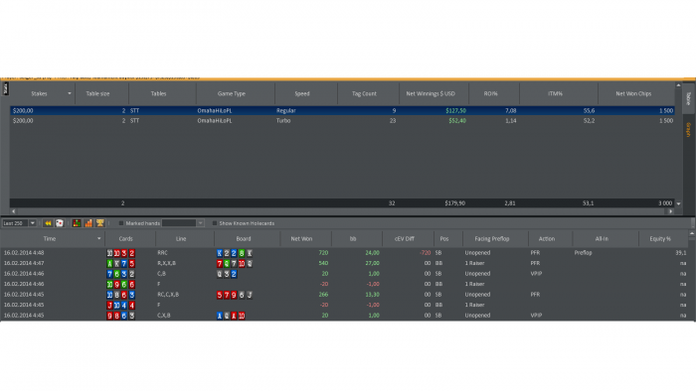696x391 pixels.
Task: Click the R,X,X,B line entry
Action: (x=166, y=263)
